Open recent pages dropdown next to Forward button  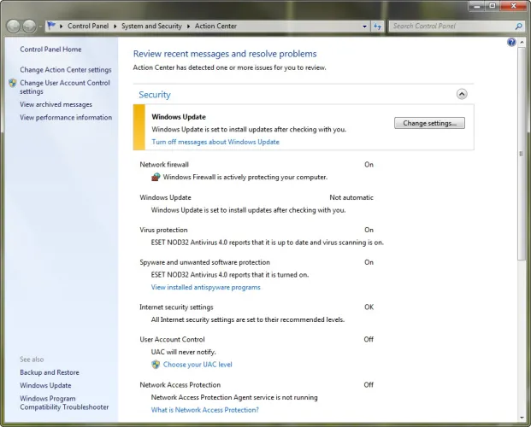click(40, 26)
